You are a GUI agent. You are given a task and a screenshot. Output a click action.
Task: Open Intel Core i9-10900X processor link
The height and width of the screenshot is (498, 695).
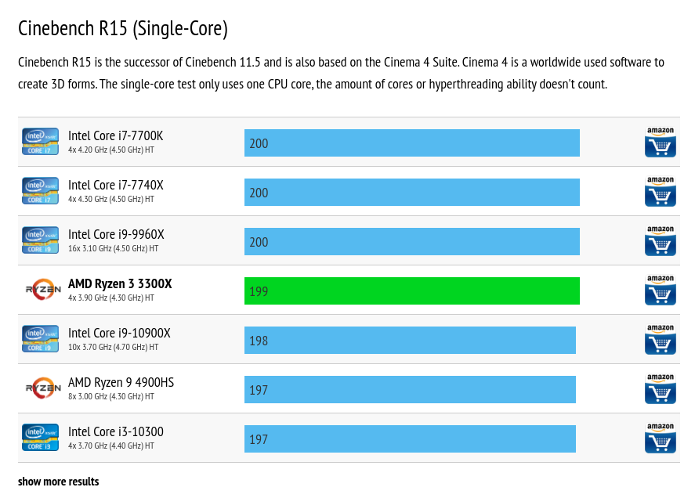(119, 334)
